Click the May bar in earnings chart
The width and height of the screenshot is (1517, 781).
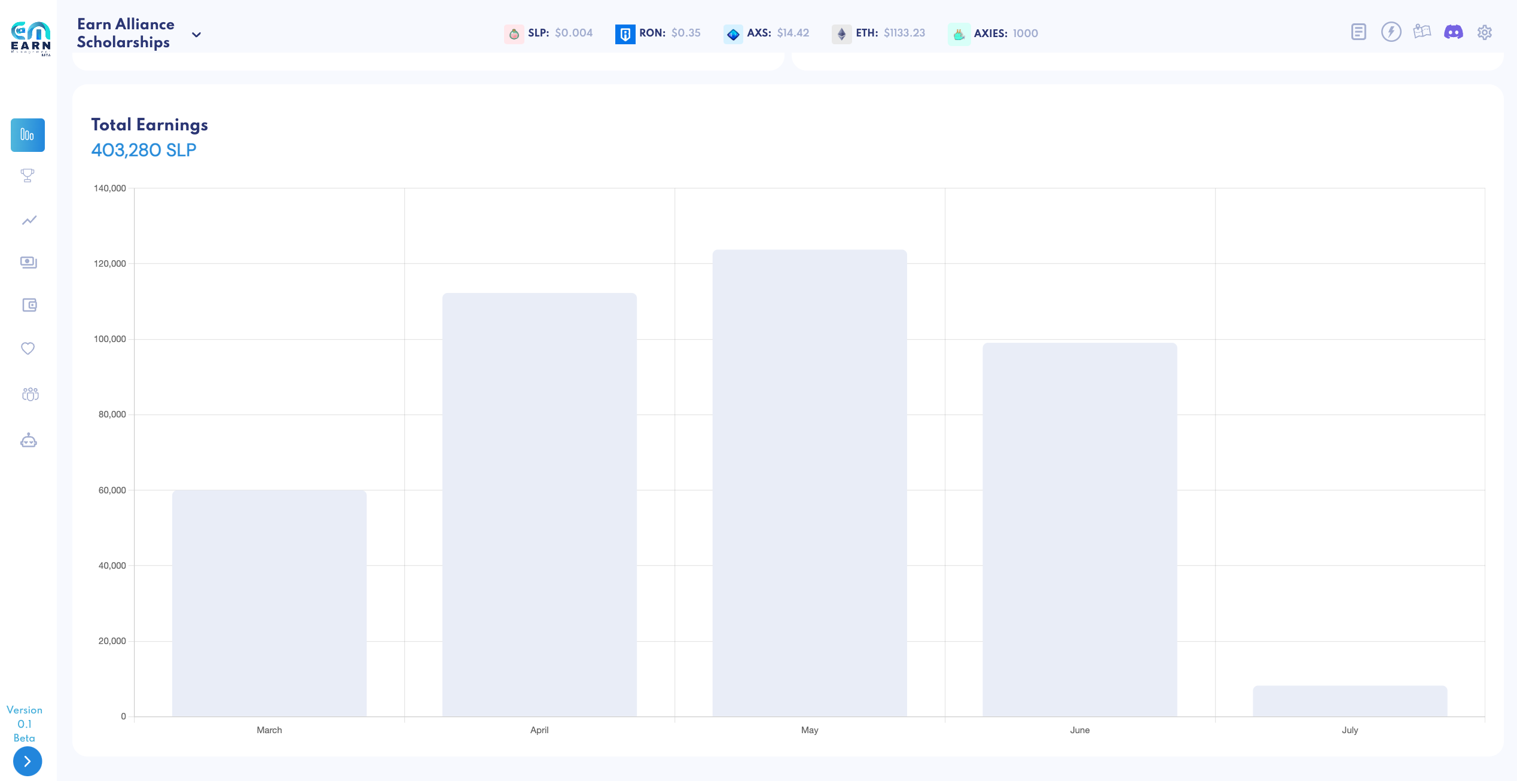[810, 483]
